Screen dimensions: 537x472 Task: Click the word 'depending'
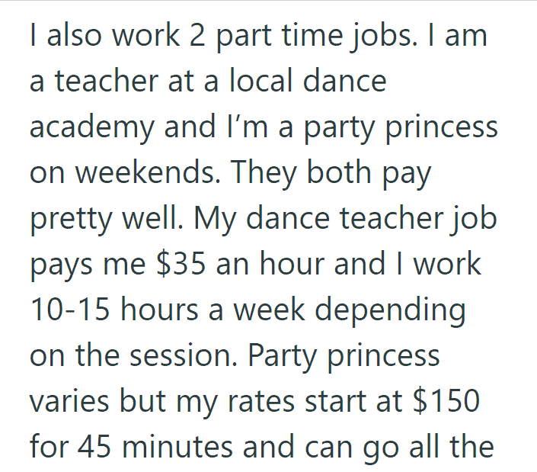391,311
